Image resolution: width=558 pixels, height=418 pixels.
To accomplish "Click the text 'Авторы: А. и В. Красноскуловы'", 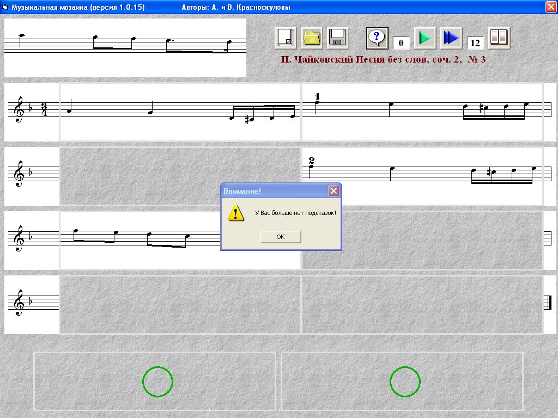I will (236, 7).
